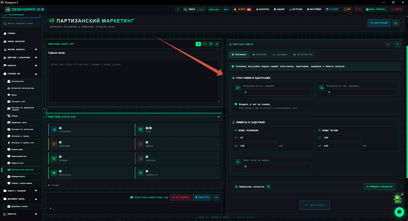Open Главная in the sidebar

(x=21, y=33)
